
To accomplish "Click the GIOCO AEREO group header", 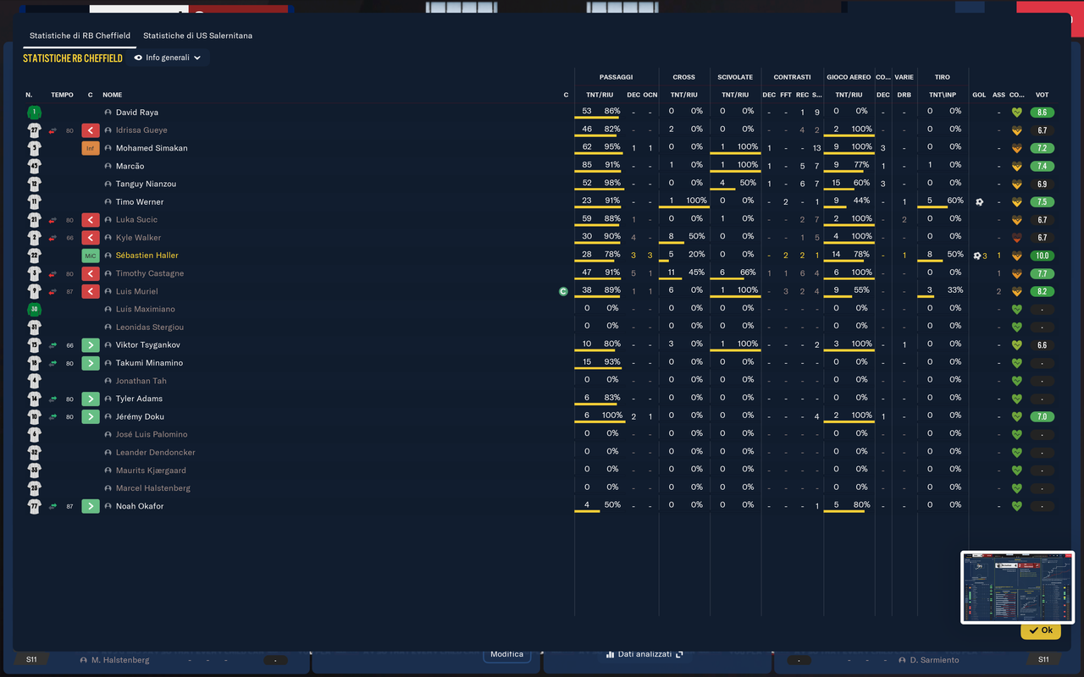I will pos(849,77).
